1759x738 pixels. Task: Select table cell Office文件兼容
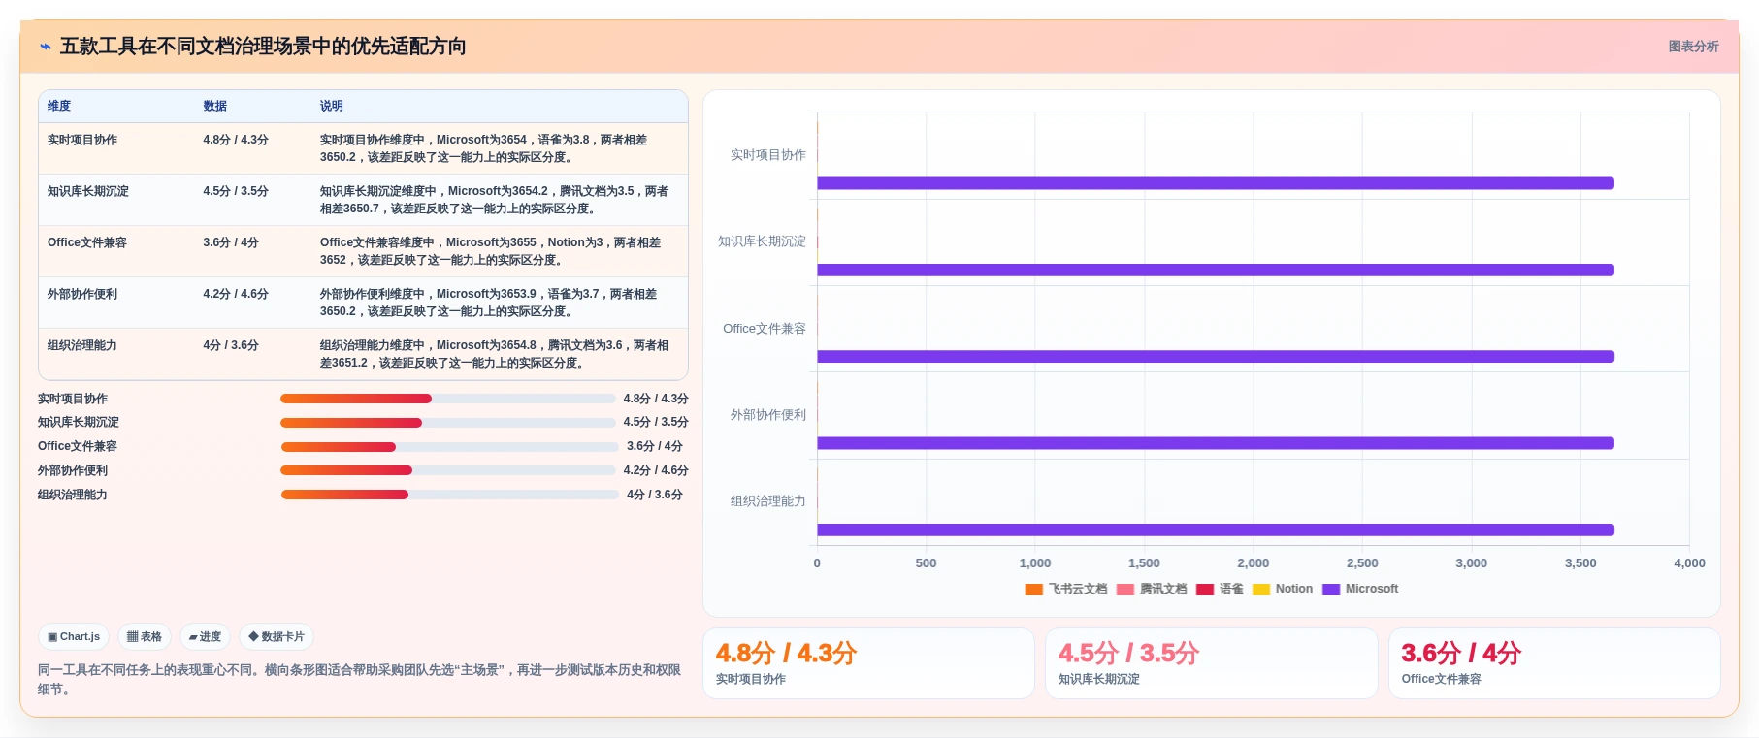(x=87, y=242)
